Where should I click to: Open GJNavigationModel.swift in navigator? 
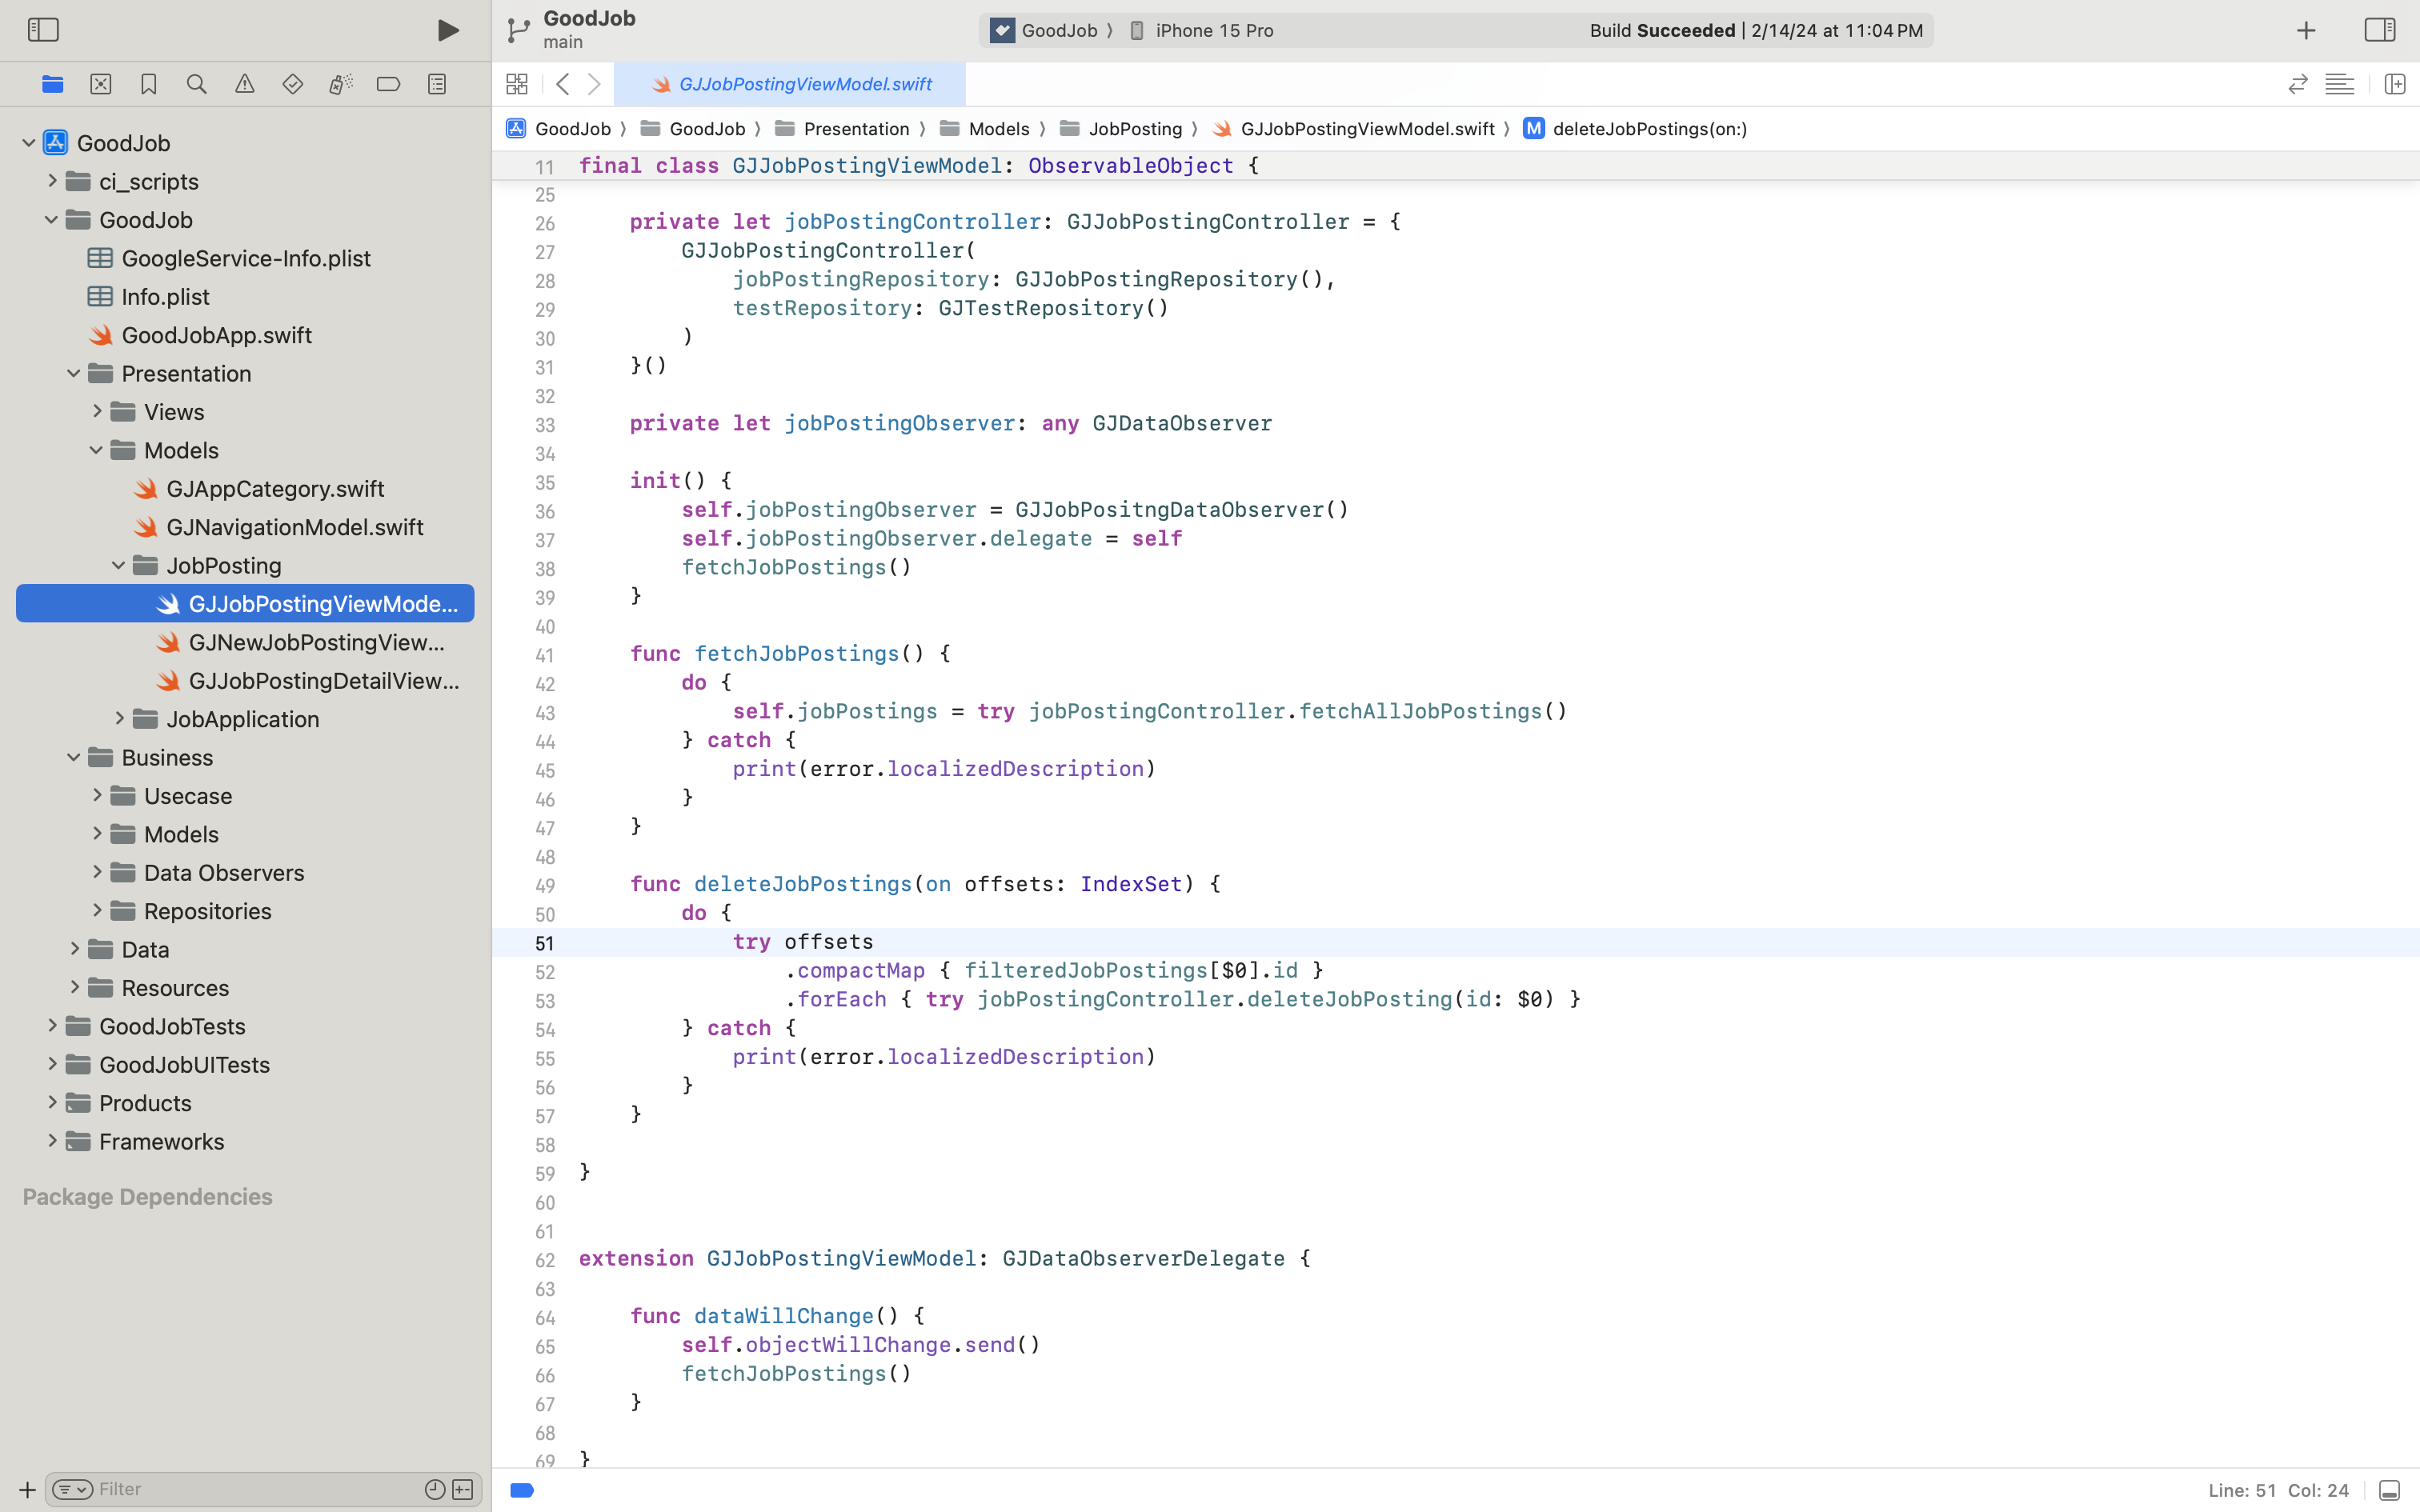294,527
